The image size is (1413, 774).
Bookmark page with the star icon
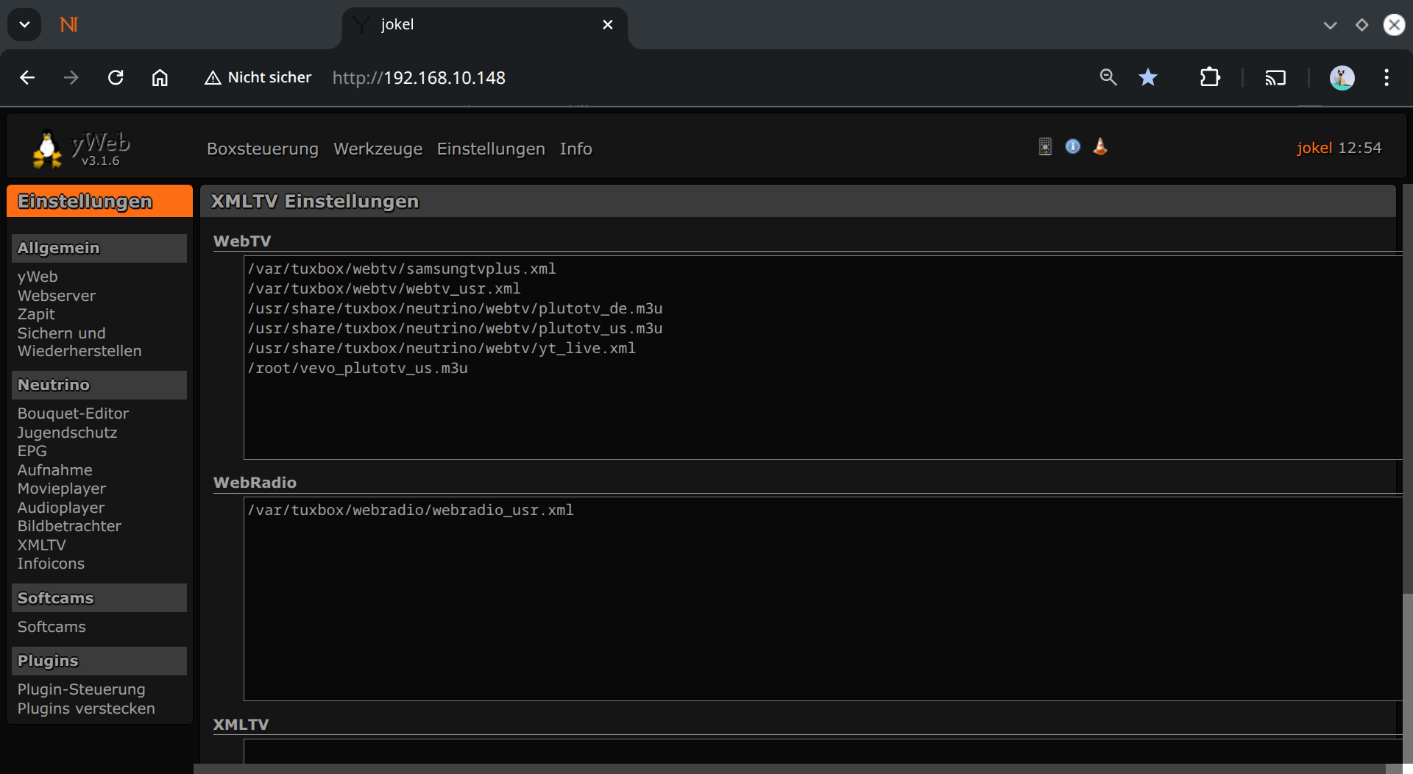click(1148, 78)
